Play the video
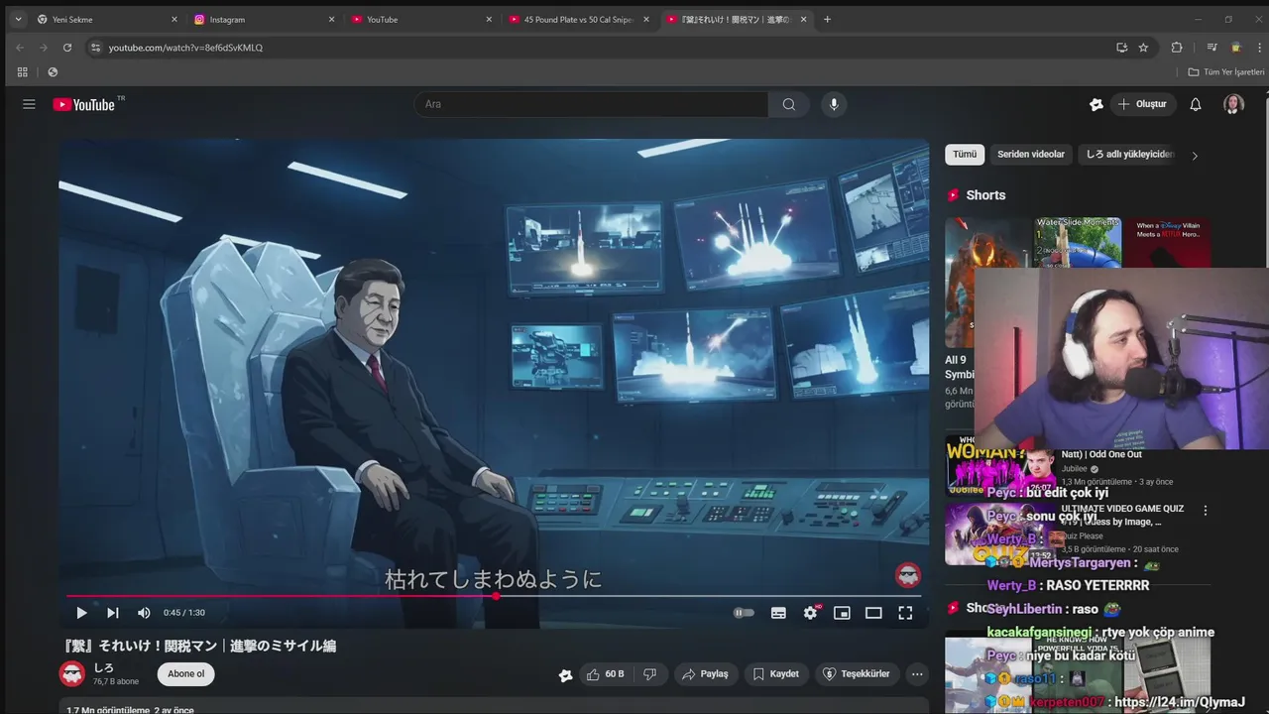This screenshot has height=714, width=1269. (x=81, y=613)
